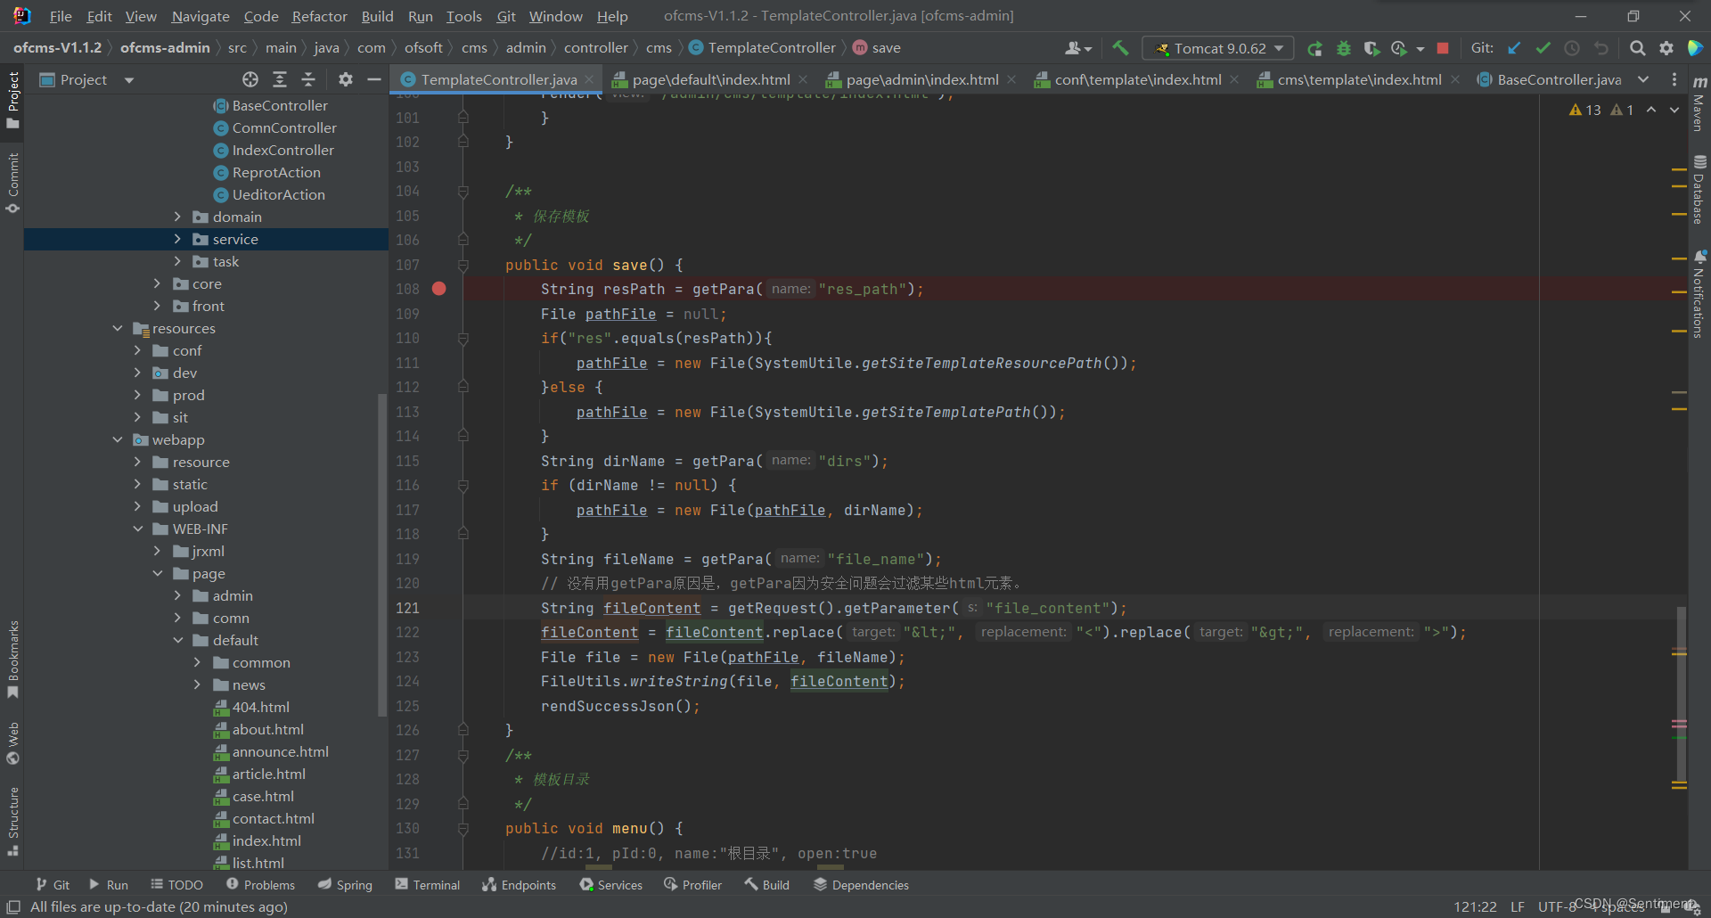Image resolution: width=1711 pixels, height=918 pixels.
Task: Open Services tool window
Action: 611,884
